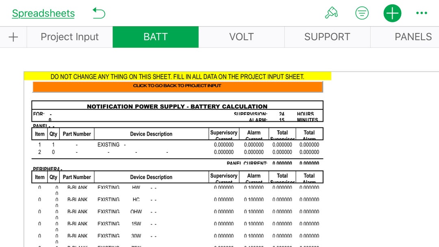Tap CLICK TO GO BACK TO PROJECT INPUT

point(177,86)
